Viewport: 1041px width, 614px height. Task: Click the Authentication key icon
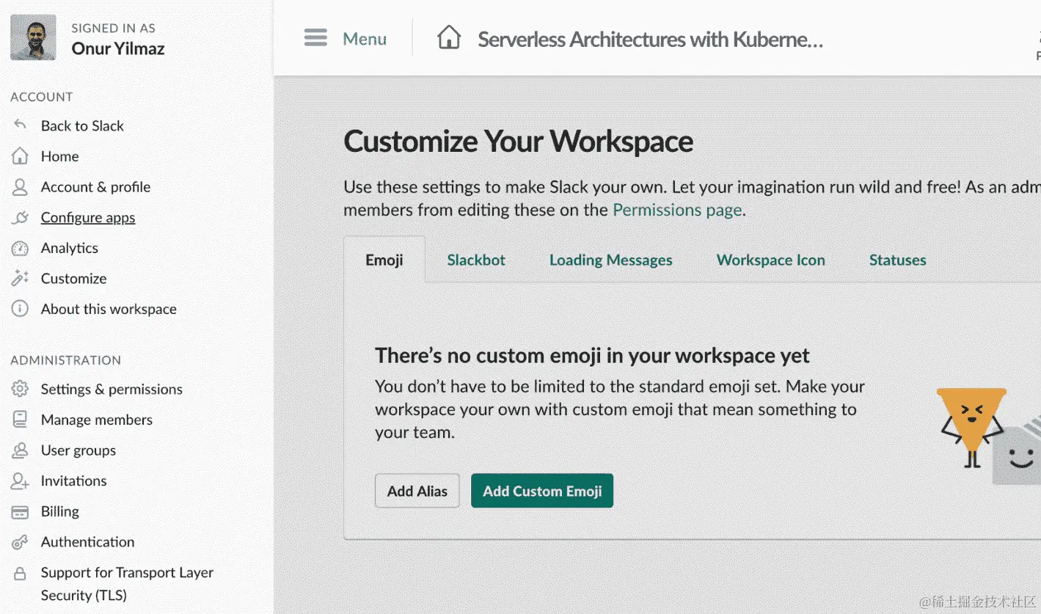tap(20, 543)
